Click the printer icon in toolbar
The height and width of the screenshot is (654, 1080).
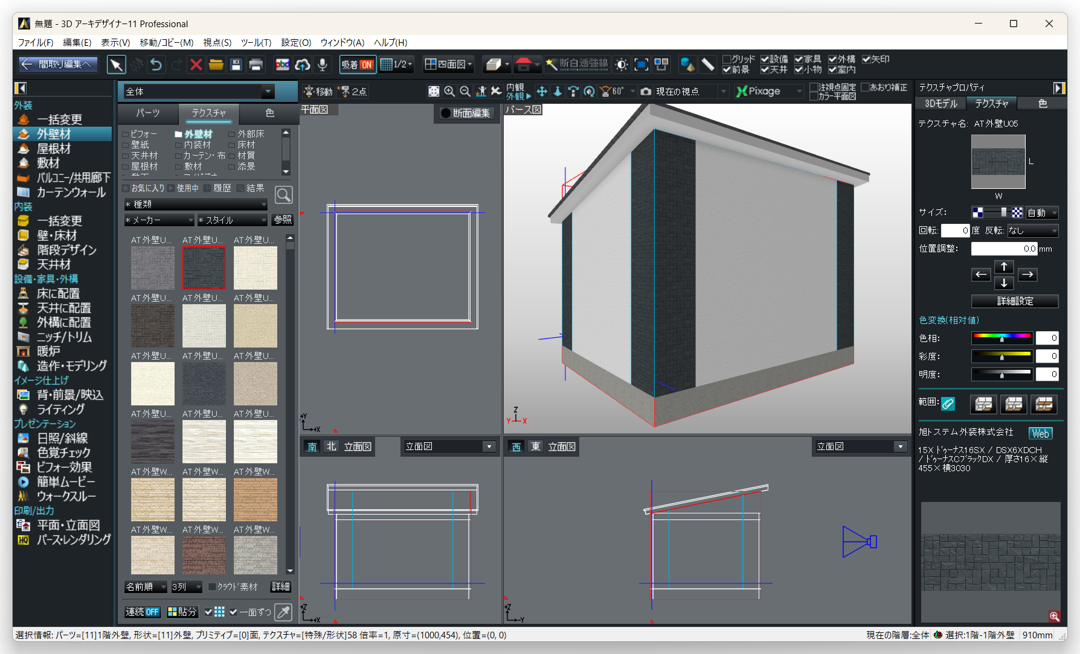pyautogui.click(x=256, y=65)
